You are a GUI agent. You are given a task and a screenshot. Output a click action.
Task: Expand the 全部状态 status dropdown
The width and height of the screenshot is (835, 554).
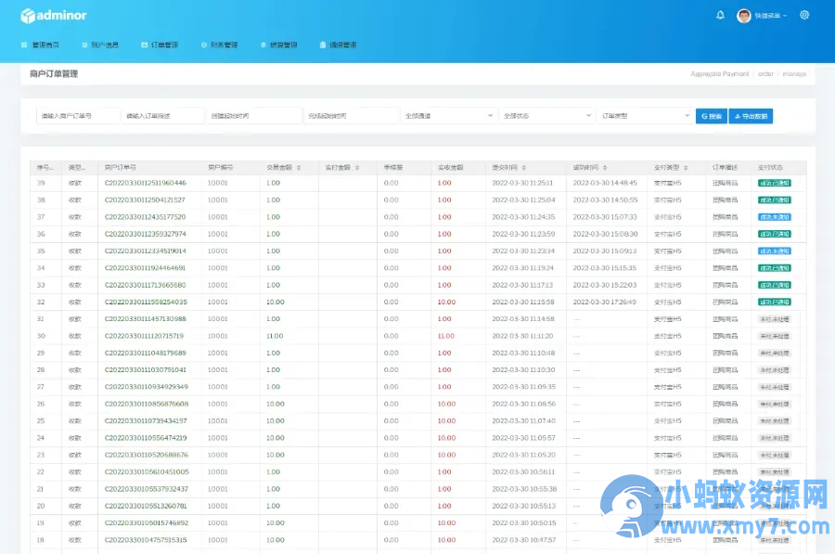coord(546,116)
